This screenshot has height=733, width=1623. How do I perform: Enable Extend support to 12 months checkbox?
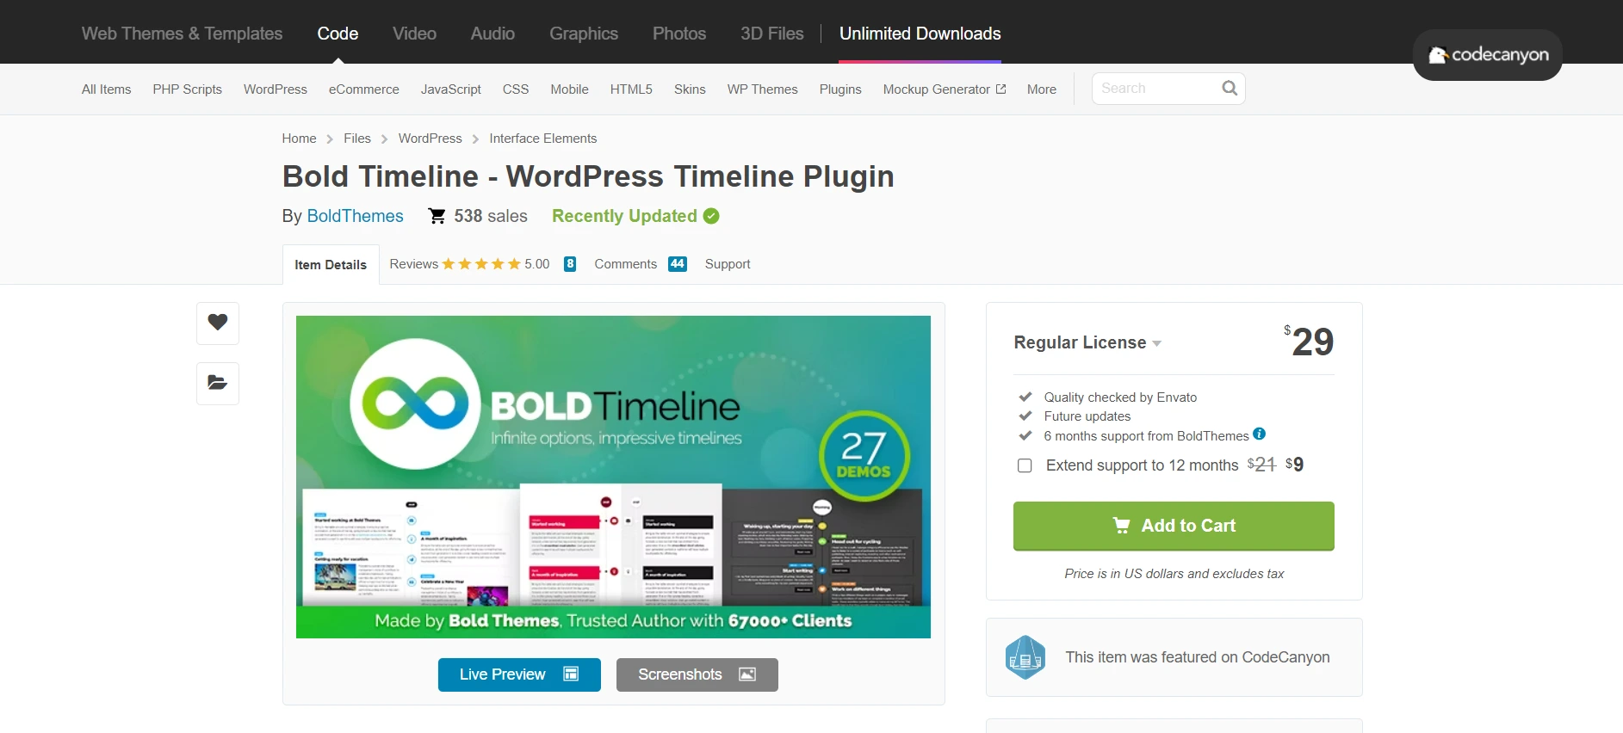click(x=1025, y=465)
